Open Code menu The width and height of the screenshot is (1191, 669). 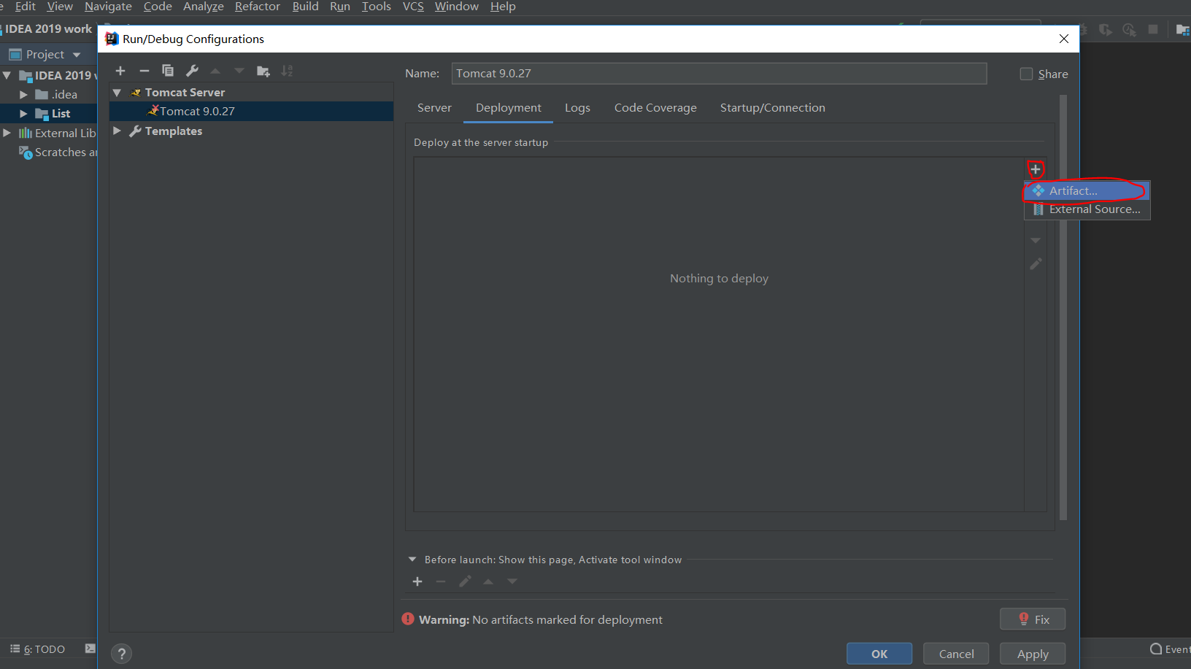click(158, 7)
